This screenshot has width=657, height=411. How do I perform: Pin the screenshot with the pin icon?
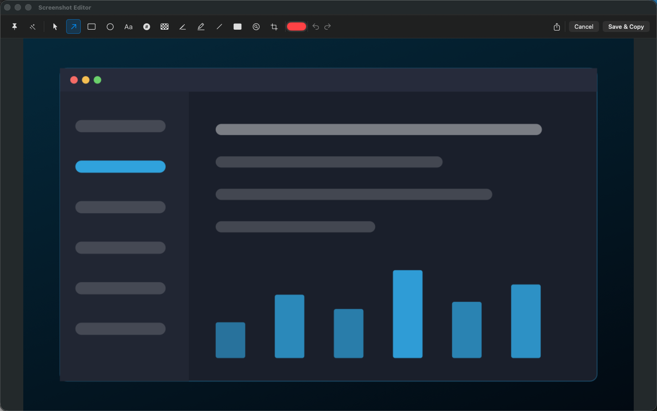pyautogui.click(x=15, y=27)
